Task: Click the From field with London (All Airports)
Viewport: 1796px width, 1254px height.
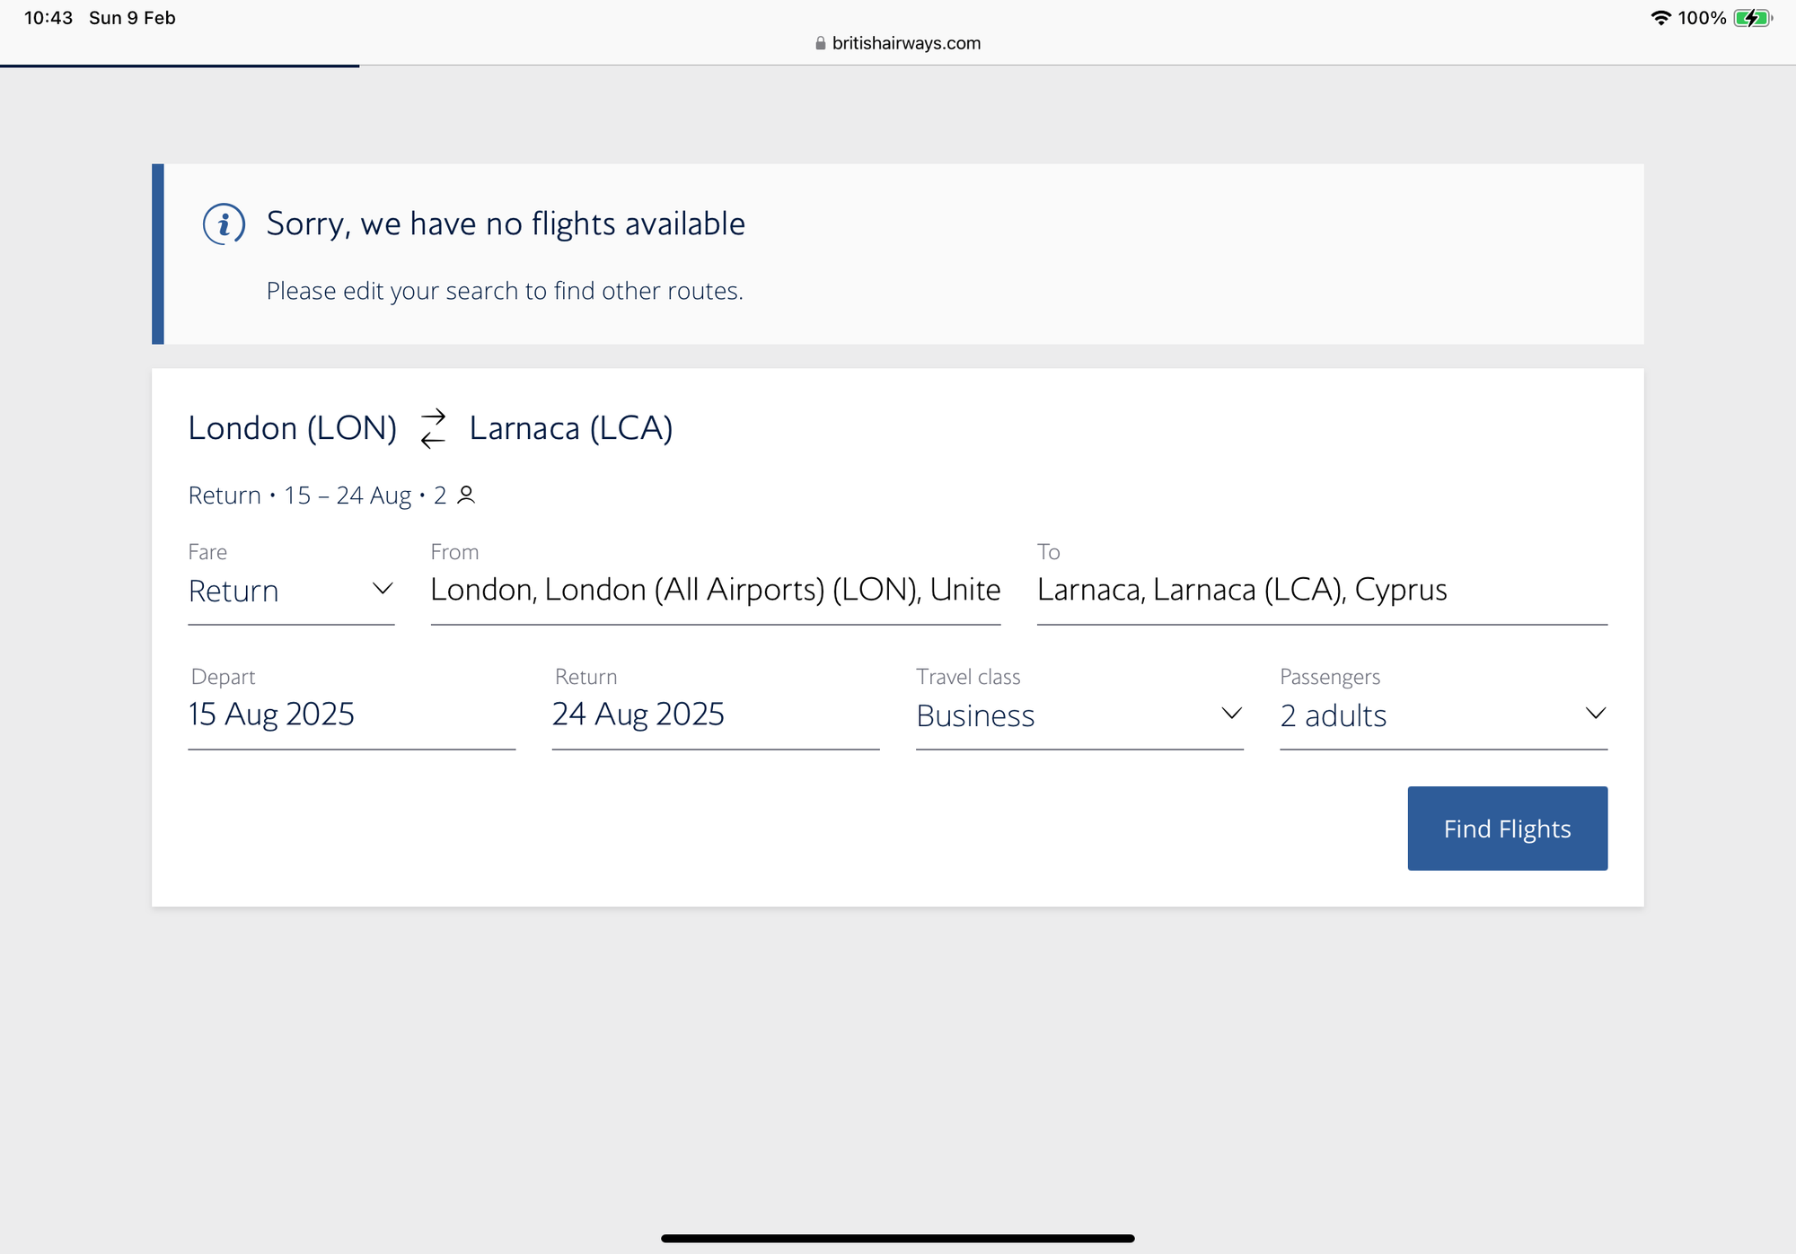Action: point(715,590)
